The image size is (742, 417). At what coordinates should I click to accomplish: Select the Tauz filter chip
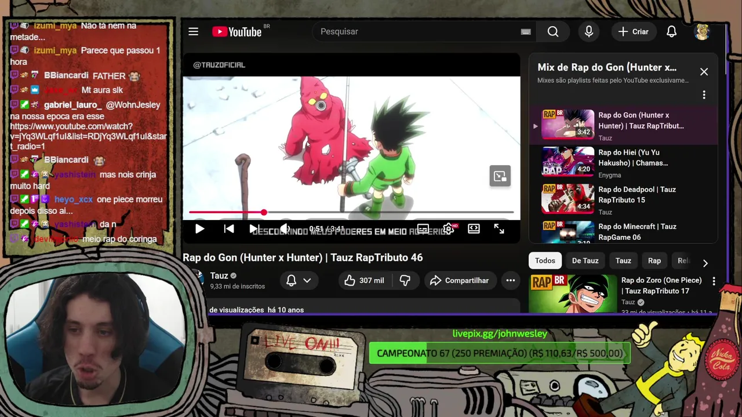point(623,261)
